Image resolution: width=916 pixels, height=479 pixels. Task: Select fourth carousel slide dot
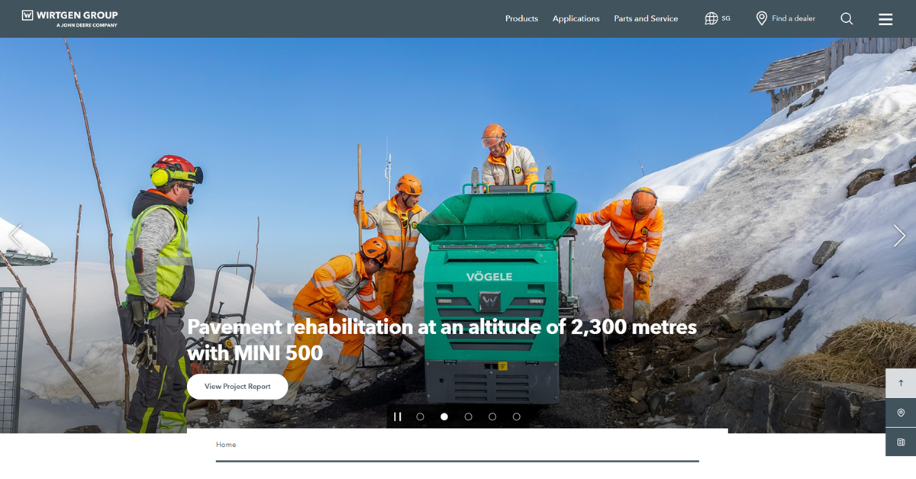[x=492, y=416]
